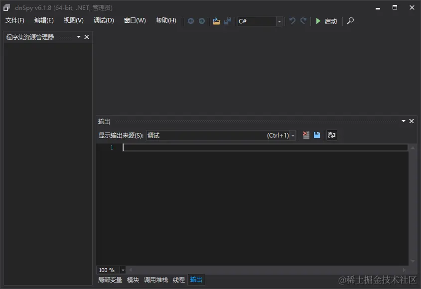
Task: Click the green start debugging play icon
Action: click(x=318, y=21)
